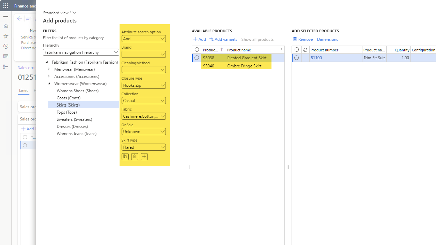Open product number link 81100
Screen dimensions: 436x245
coord(316,58)
